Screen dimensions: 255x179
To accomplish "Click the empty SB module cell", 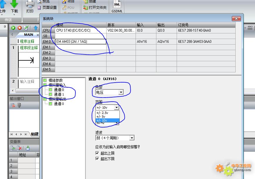I will 81,36.
